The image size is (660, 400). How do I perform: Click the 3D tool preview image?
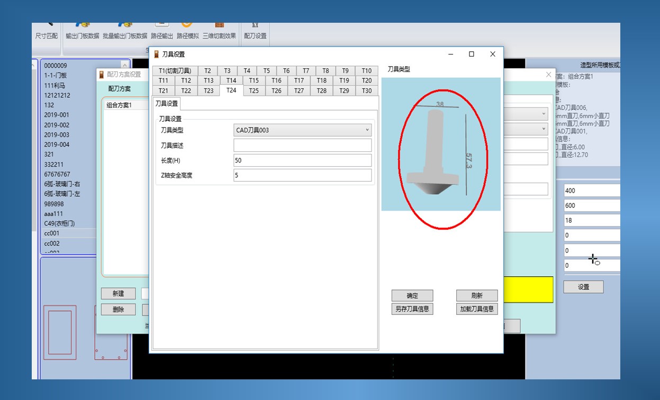coord(440,144)
